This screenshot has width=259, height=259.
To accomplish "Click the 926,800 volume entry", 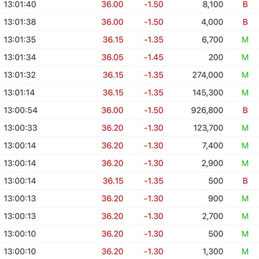I will point(207,111).
